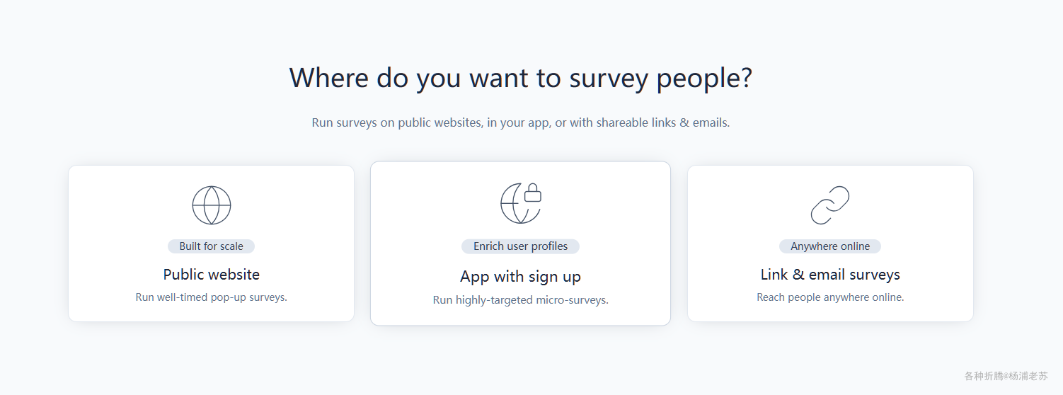The image size is (1063, 395).
Task: Click the "Built for scale" badge
Action: click(211, 246)
